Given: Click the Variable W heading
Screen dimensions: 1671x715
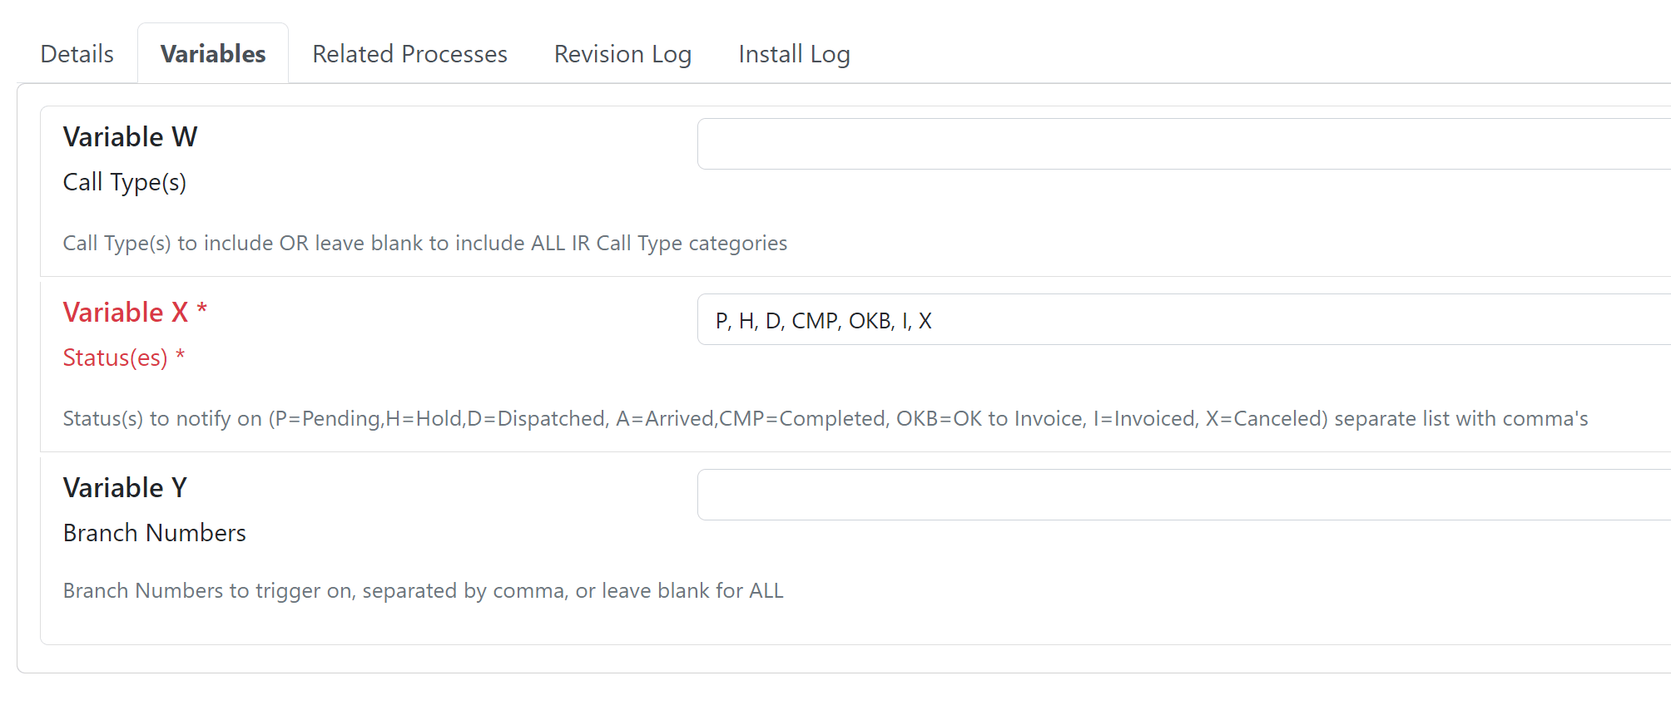Looking at the screenshot, I should coord(129,136).
